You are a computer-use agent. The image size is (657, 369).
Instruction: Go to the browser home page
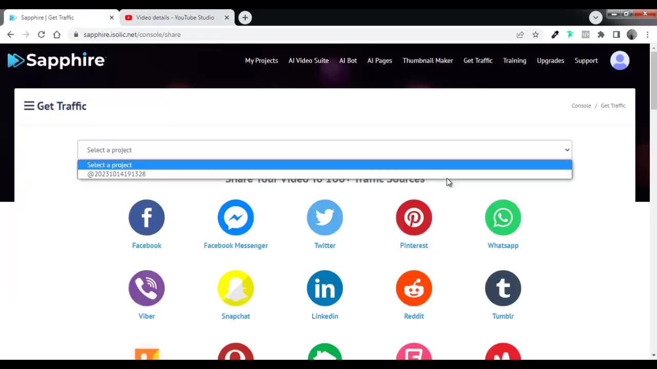(x=57, y=34)
